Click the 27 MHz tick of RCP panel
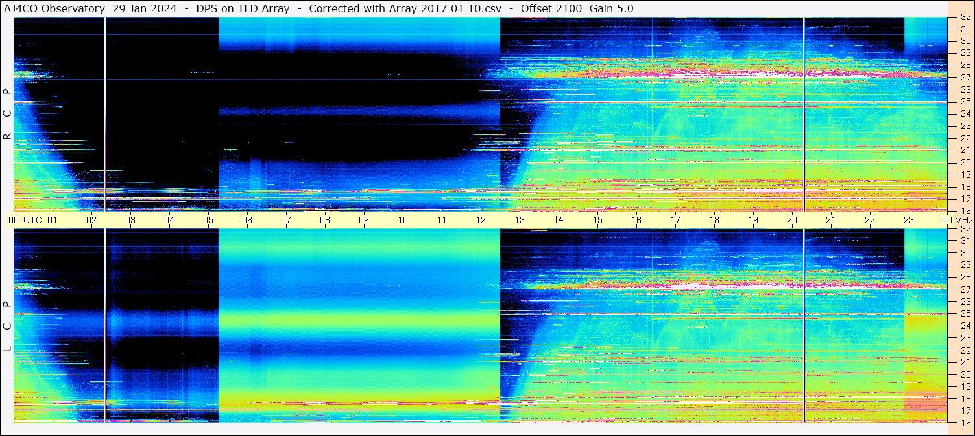975x436 pixels. pos(965,77)
